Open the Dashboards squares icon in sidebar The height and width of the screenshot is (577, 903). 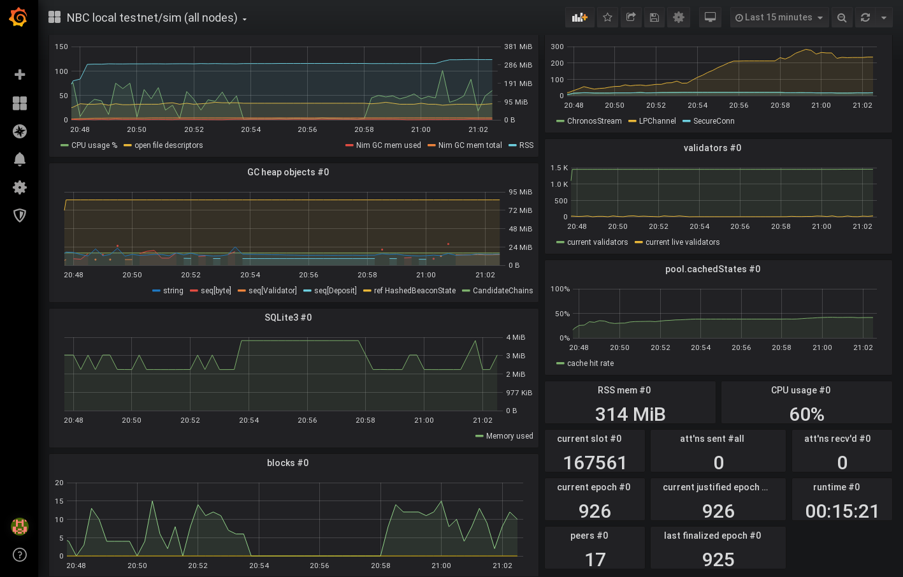click(x=20, y=103)
